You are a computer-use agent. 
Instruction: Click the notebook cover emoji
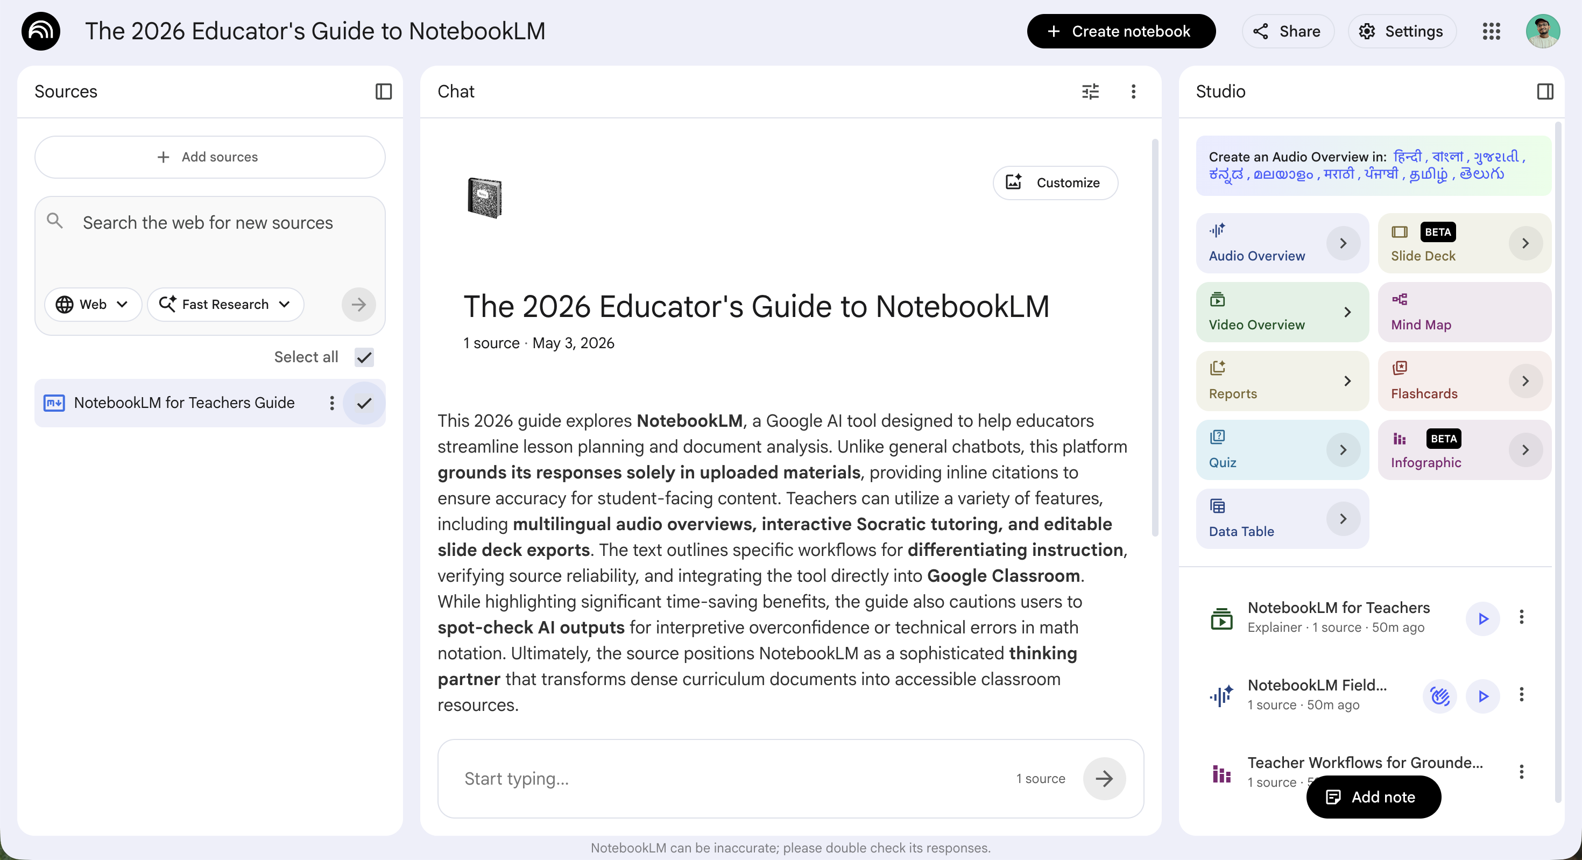[x=484, y=198]
